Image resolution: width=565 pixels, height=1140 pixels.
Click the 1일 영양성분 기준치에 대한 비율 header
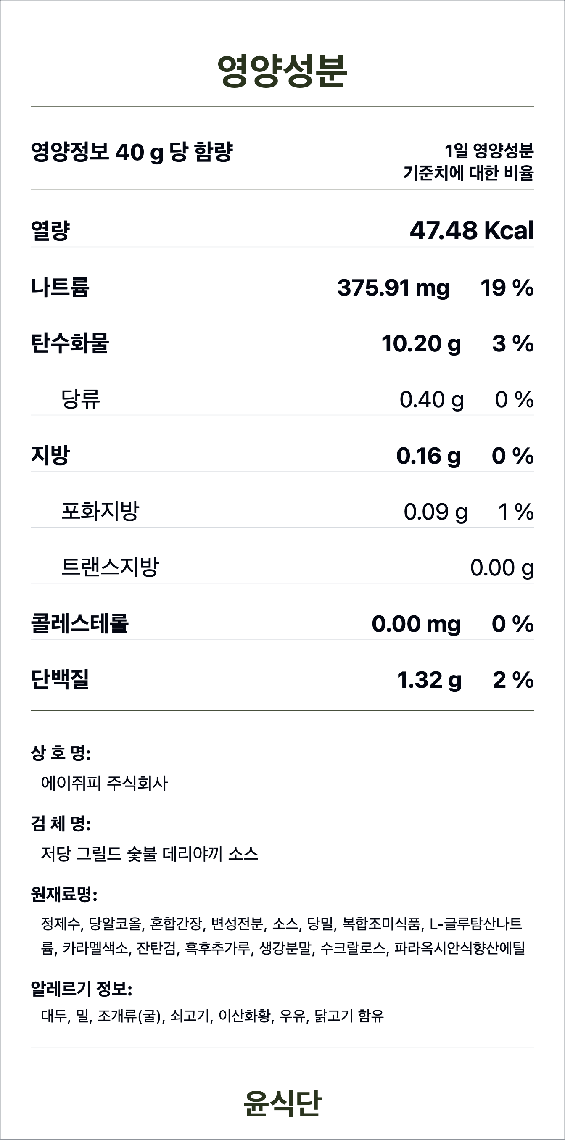coord(468,161)
